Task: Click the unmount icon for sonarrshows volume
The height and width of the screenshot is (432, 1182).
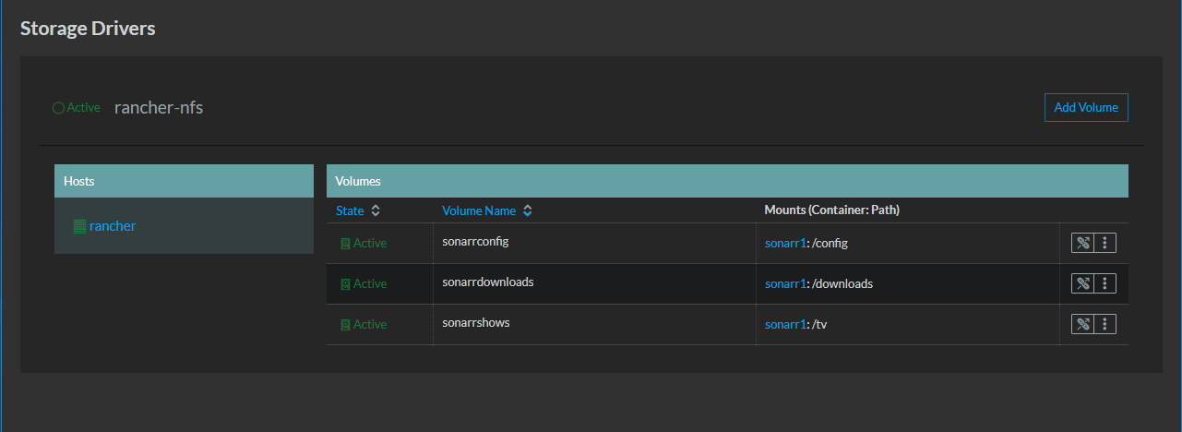Action: coord(1082,325)
